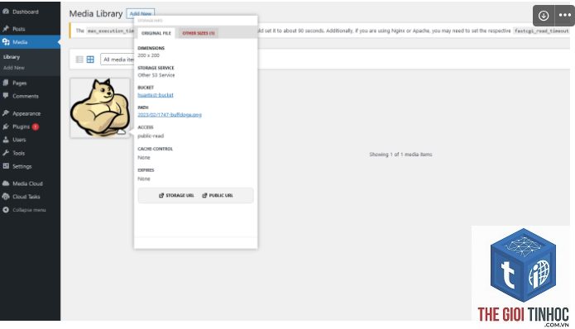Image resolution: width=575 pixels, height=329 pixels.
Task: Click the Plugins plug icon
Action: [x=6, y=126]
